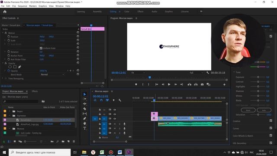Click Reset button in Lumetri Tone
The height and width of the screenshot is (156, 277).
[248, 110]
